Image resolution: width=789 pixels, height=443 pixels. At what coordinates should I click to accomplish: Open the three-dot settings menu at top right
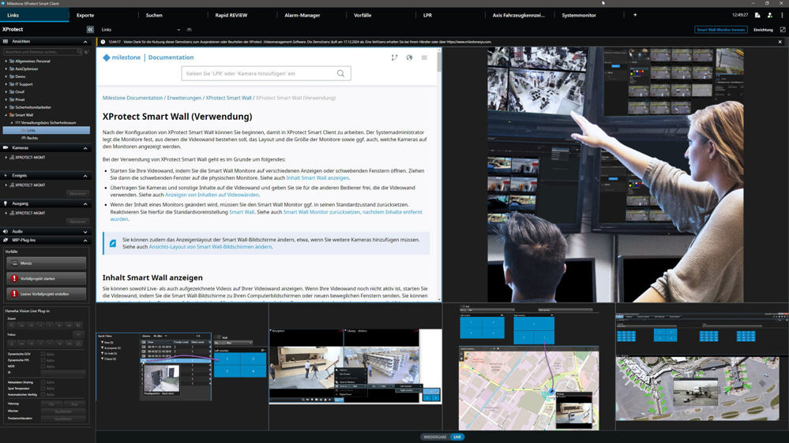point(781,15)
